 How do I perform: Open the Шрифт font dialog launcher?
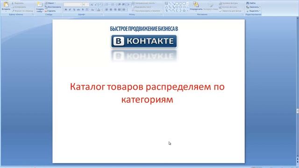(x=102, y=14)
